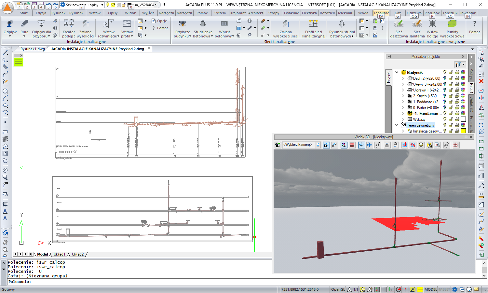Insert Studzienka betonowa manhole
This screenshot has height=293, width=488.
pyautogui.click(x=203, y=28)
